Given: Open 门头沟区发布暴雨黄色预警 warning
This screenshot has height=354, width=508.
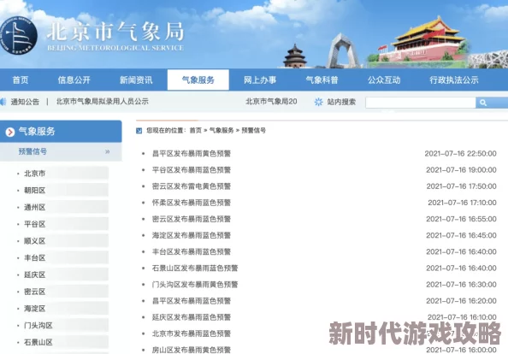Looking at the screenshot, I should coord(195,285).
